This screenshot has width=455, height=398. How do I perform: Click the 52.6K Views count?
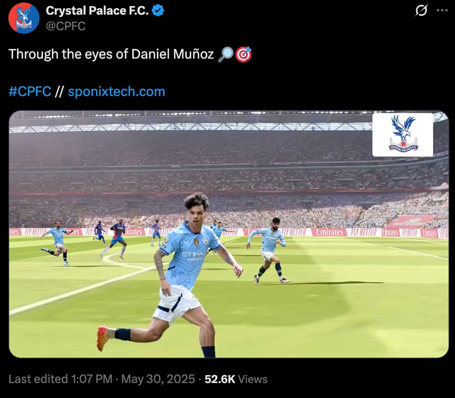pos(236,379)
